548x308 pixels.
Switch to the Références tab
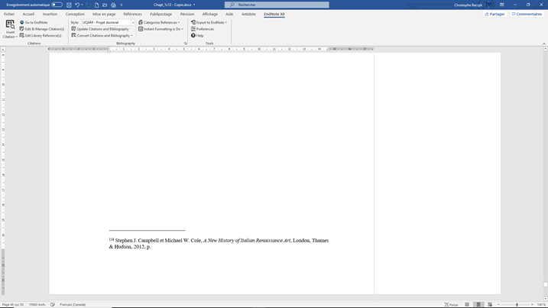pos(133,14)
